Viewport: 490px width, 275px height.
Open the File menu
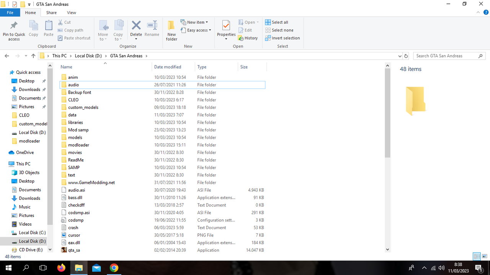10,13
